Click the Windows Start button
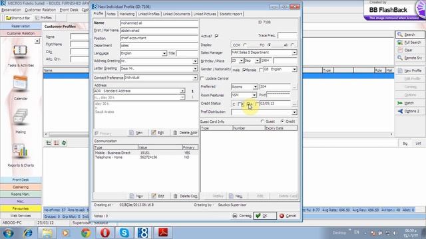This screenshot has width=426, height=239. [x=8, y=233]
